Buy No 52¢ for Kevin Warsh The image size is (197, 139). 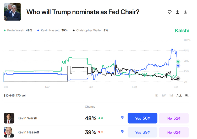point(174,118)
